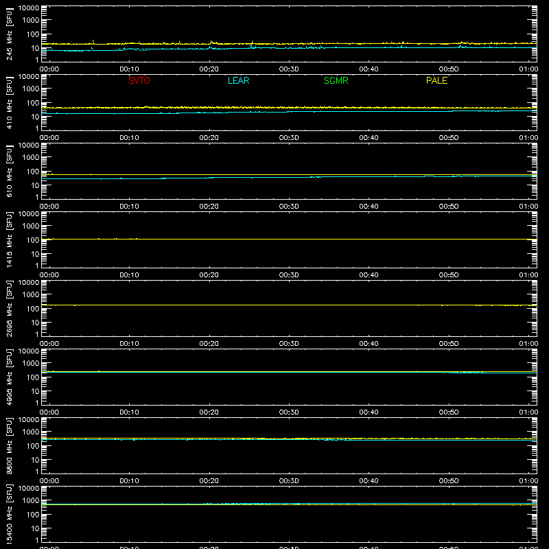Click the yellow PALE station legend label
549x549 pixels.
[436, 80]
